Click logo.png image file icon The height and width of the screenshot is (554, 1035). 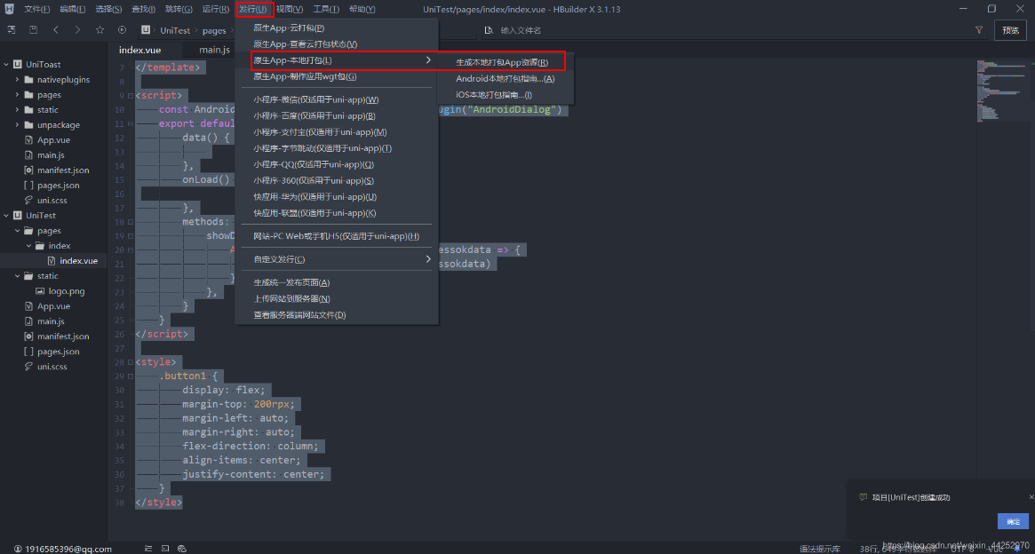[x=40, y=291]
